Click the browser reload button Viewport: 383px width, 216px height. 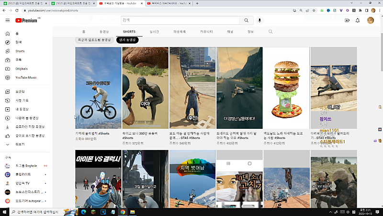coord(17,11)
